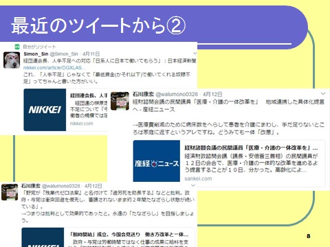Viewport: 330px width, 247px height.
Task: Click @walumono0328 handle in sankei tweet
Action: tap(177, 94)
